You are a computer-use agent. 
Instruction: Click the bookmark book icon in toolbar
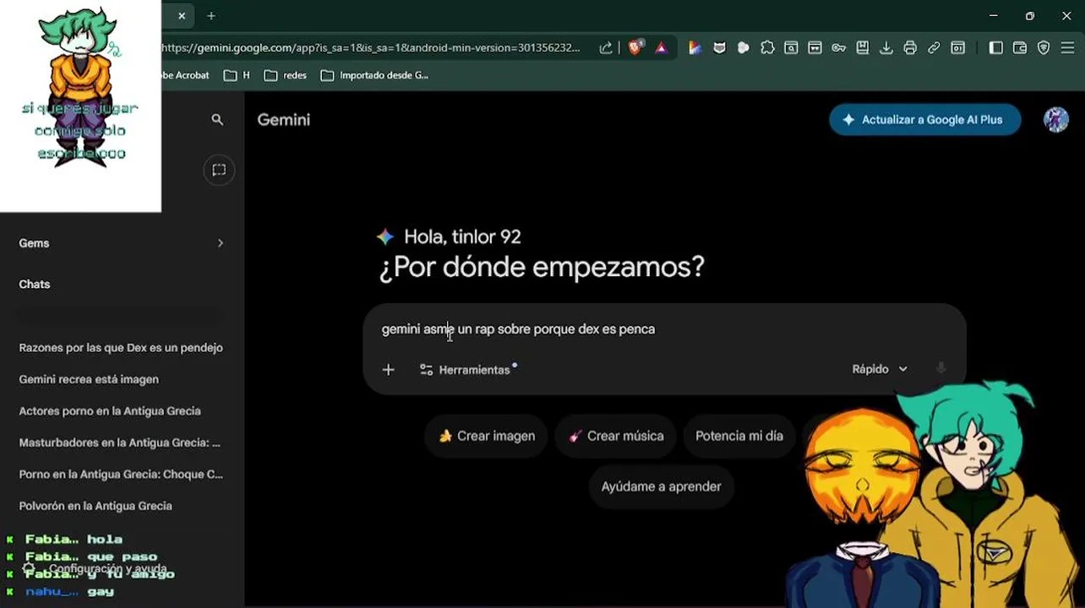tap(862, 48)
